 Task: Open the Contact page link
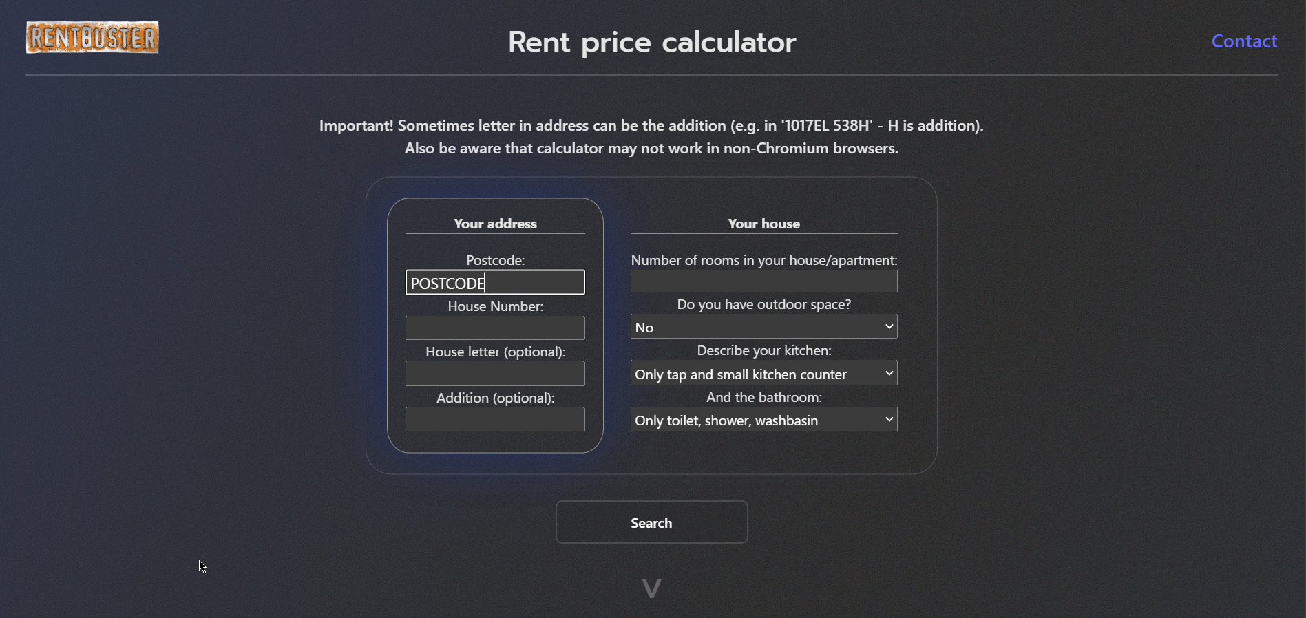click(1244, 41)
